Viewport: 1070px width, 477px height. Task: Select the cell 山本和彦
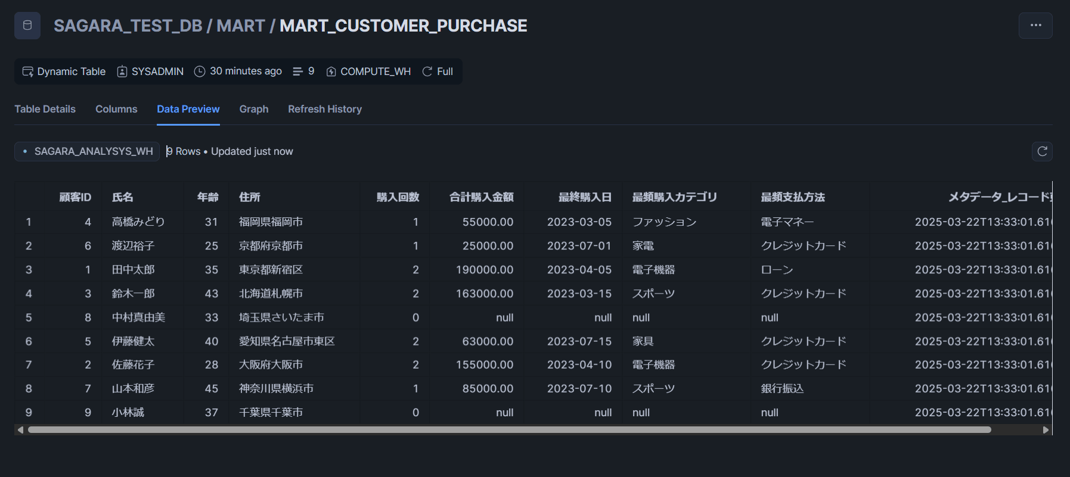coord(134,388)
